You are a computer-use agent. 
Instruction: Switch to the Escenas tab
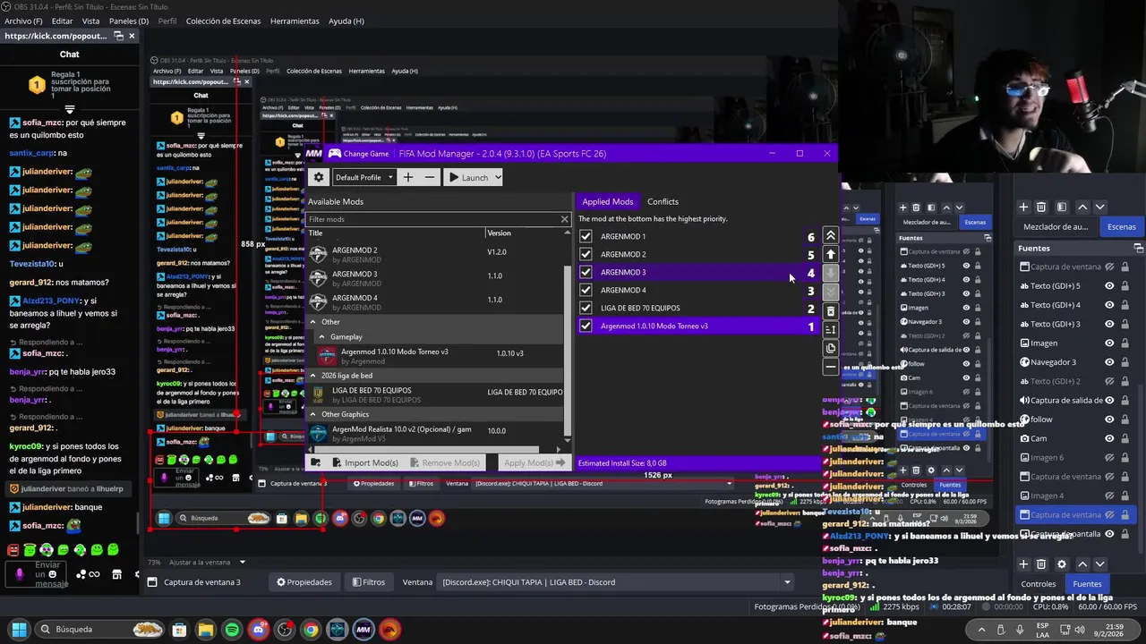click(x=1121, y=227)
